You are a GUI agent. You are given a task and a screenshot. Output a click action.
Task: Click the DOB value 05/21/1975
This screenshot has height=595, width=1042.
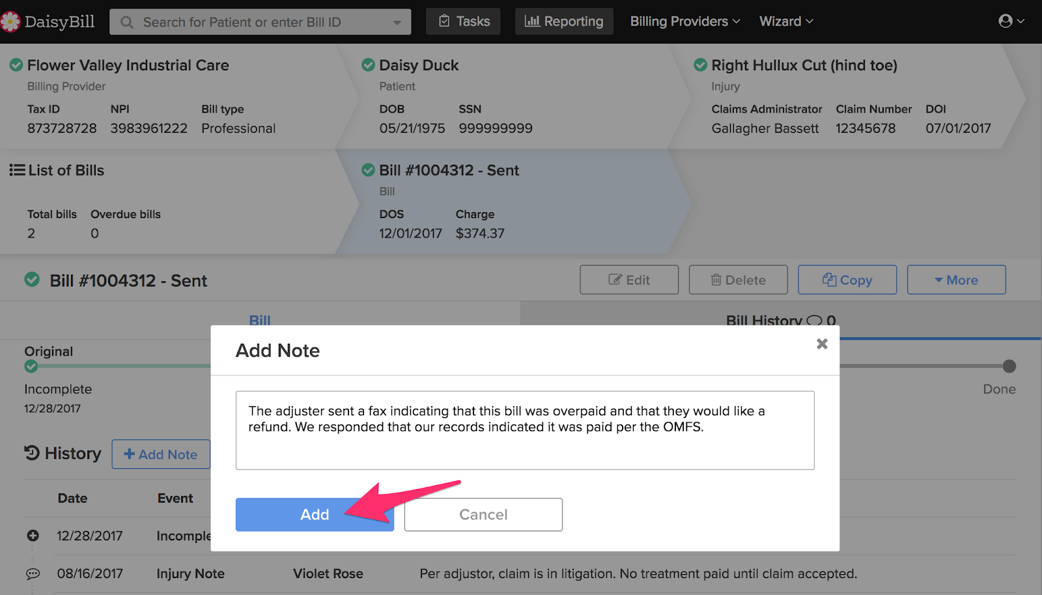coord(412,128)
